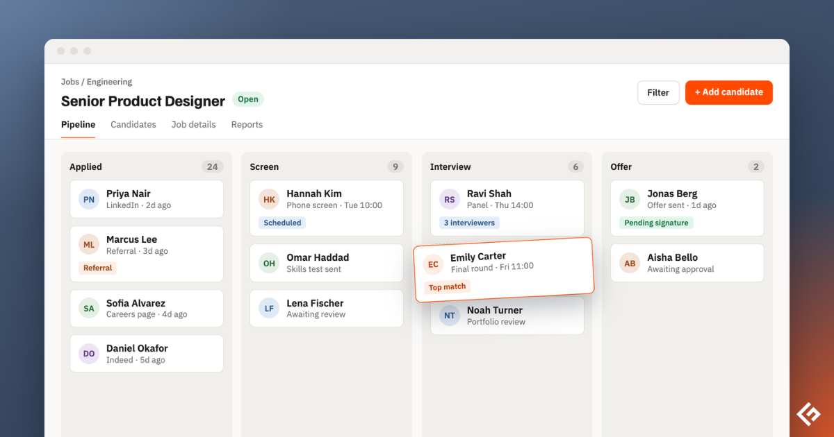Screen dimensions: 834x437
Task: Click the 3 interviewers tag
Action: 469,223
